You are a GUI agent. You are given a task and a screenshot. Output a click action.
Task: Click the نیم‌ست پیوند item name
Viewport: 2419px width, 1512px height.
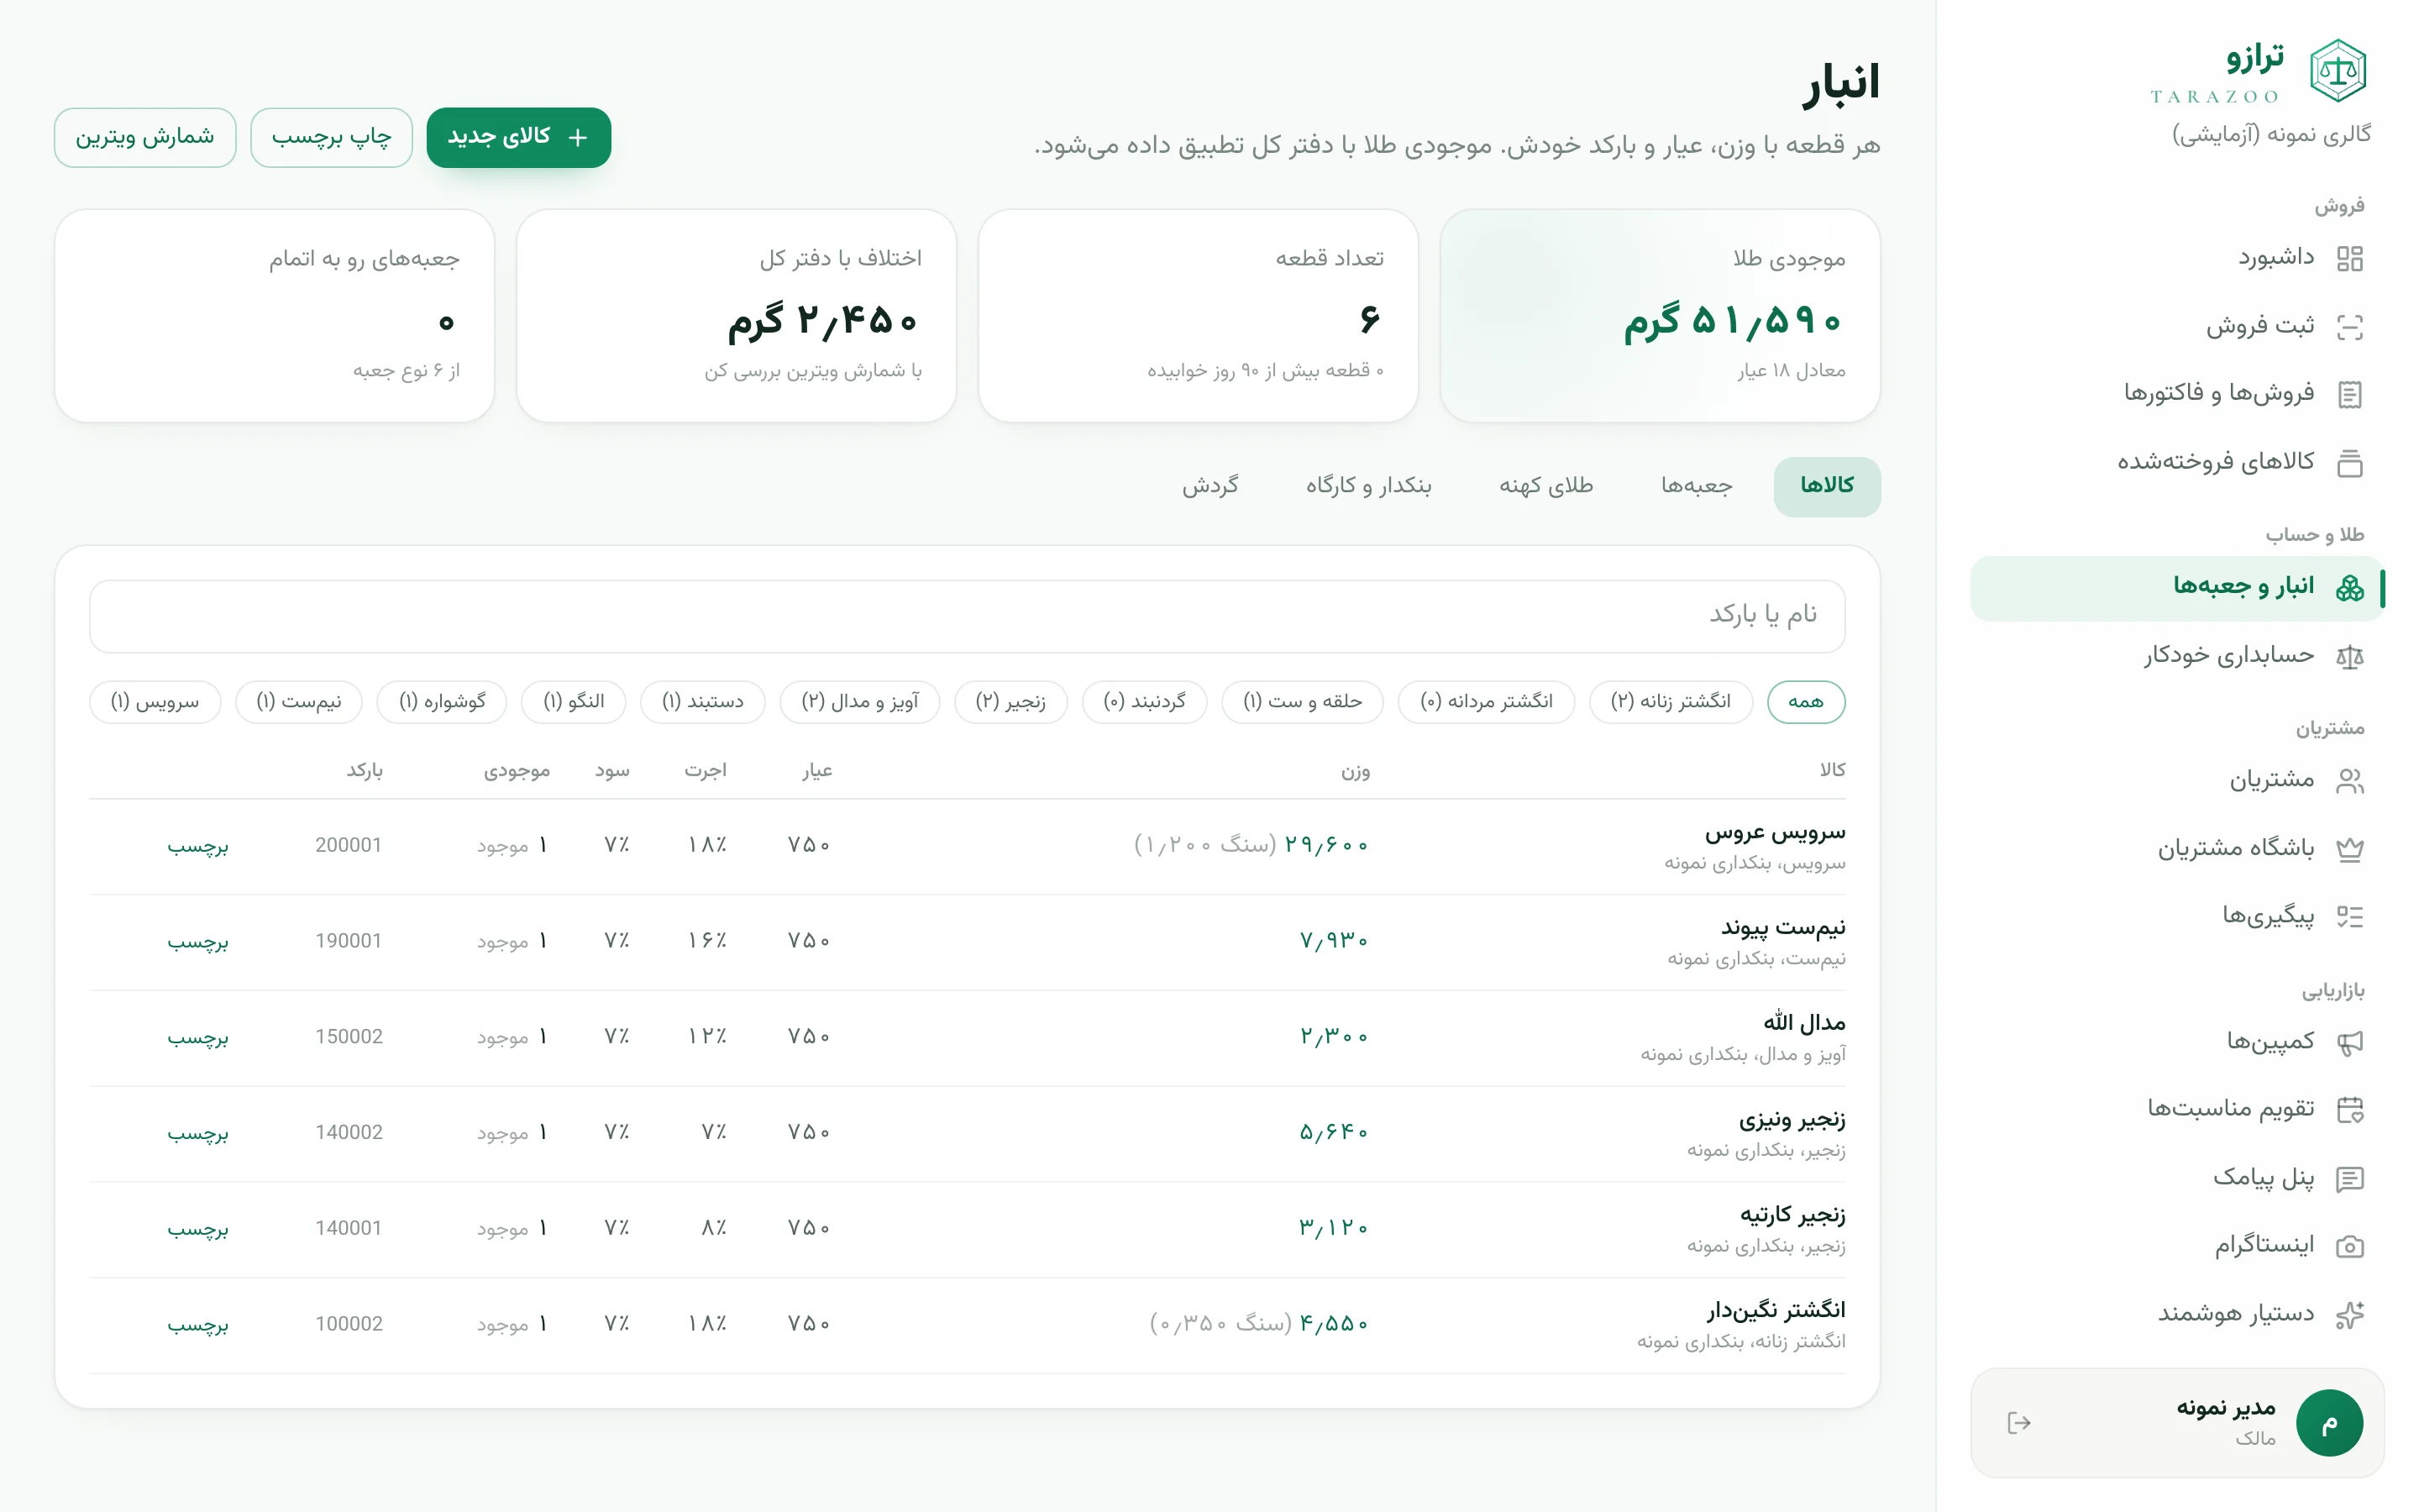1782,928
